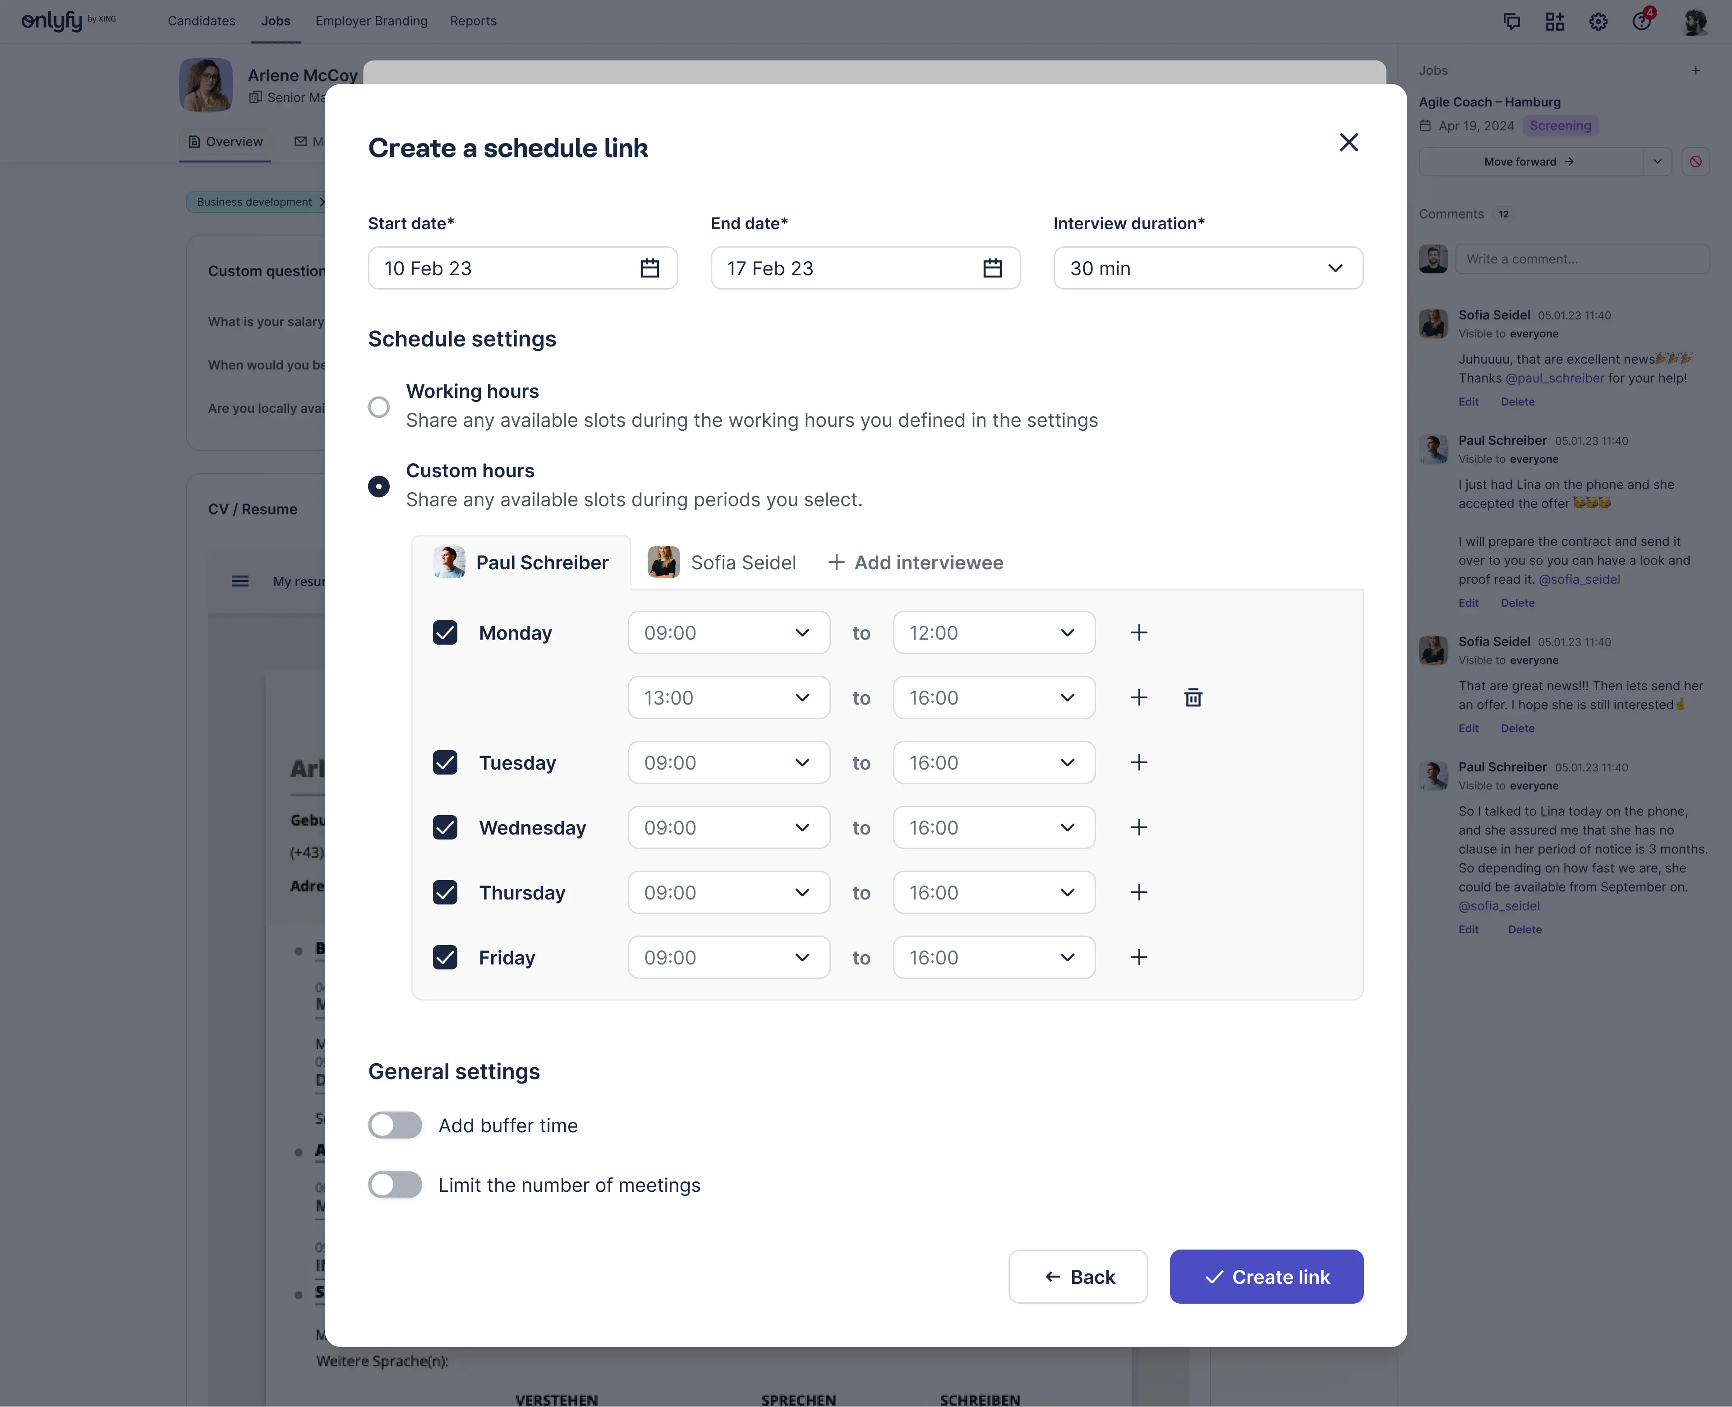Open the Interview duration 30 min dropdown
The height and width of the screenshot is (1407, 1732).
1207,268
